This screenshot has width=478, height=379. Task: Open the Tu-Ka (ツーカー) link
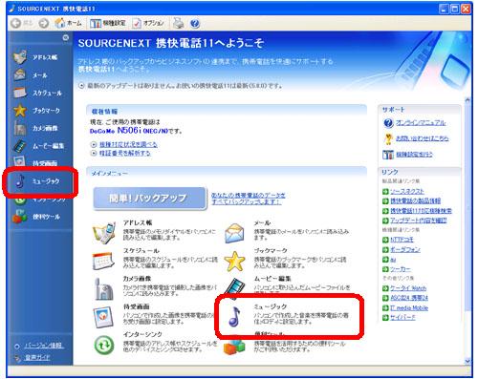401,269
